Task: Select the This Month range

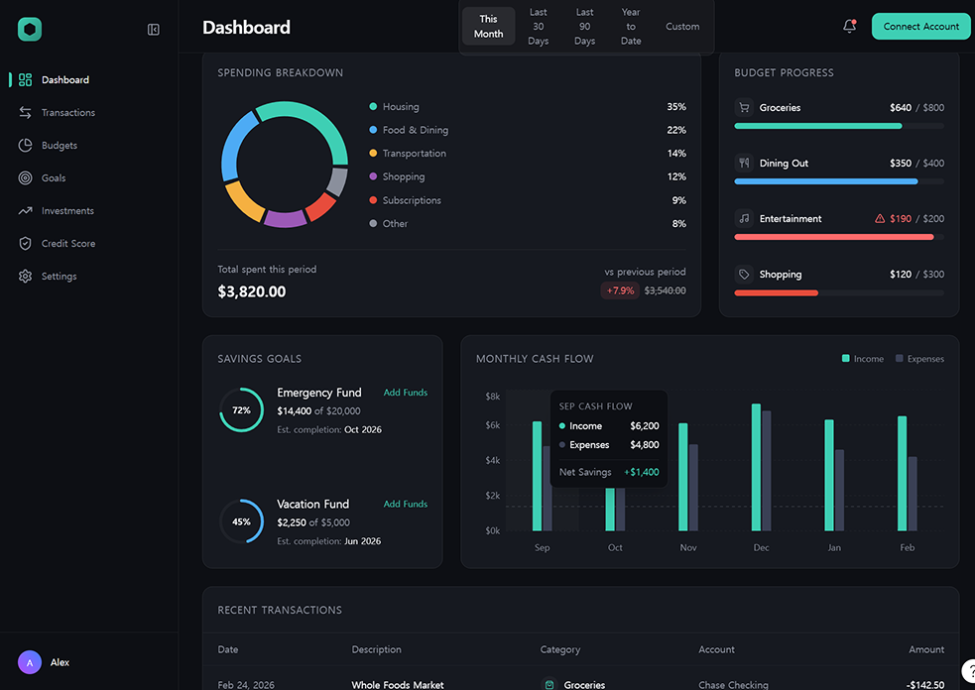Action: coord(488,26)
